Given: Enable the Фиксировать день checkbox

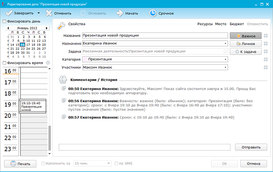Looking at the screenshot, I should (x=4, y=21).
